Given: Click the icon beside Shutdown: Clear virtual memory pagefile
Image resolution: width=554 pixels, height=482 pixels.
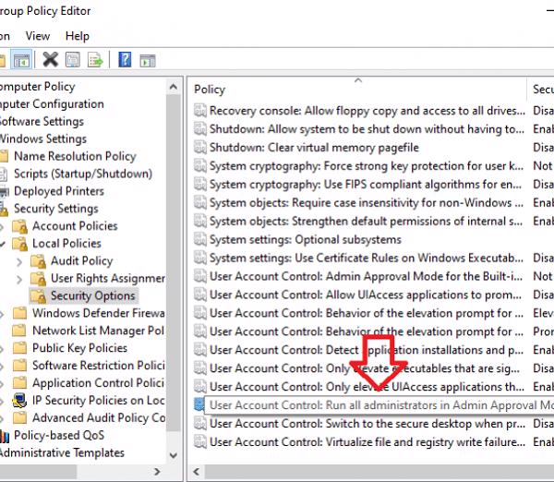Looking at the screenshot, I should point(200,148).
